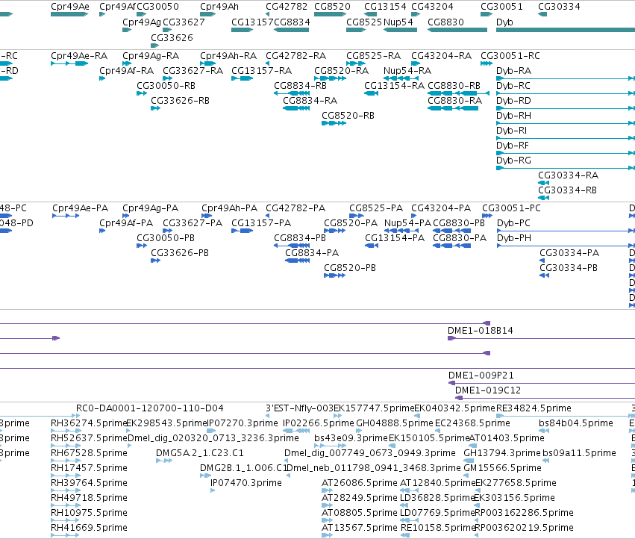Screen dimensions: 635x539
Task: Select the RH36274.5prime EST label
Action: [89, 423]
